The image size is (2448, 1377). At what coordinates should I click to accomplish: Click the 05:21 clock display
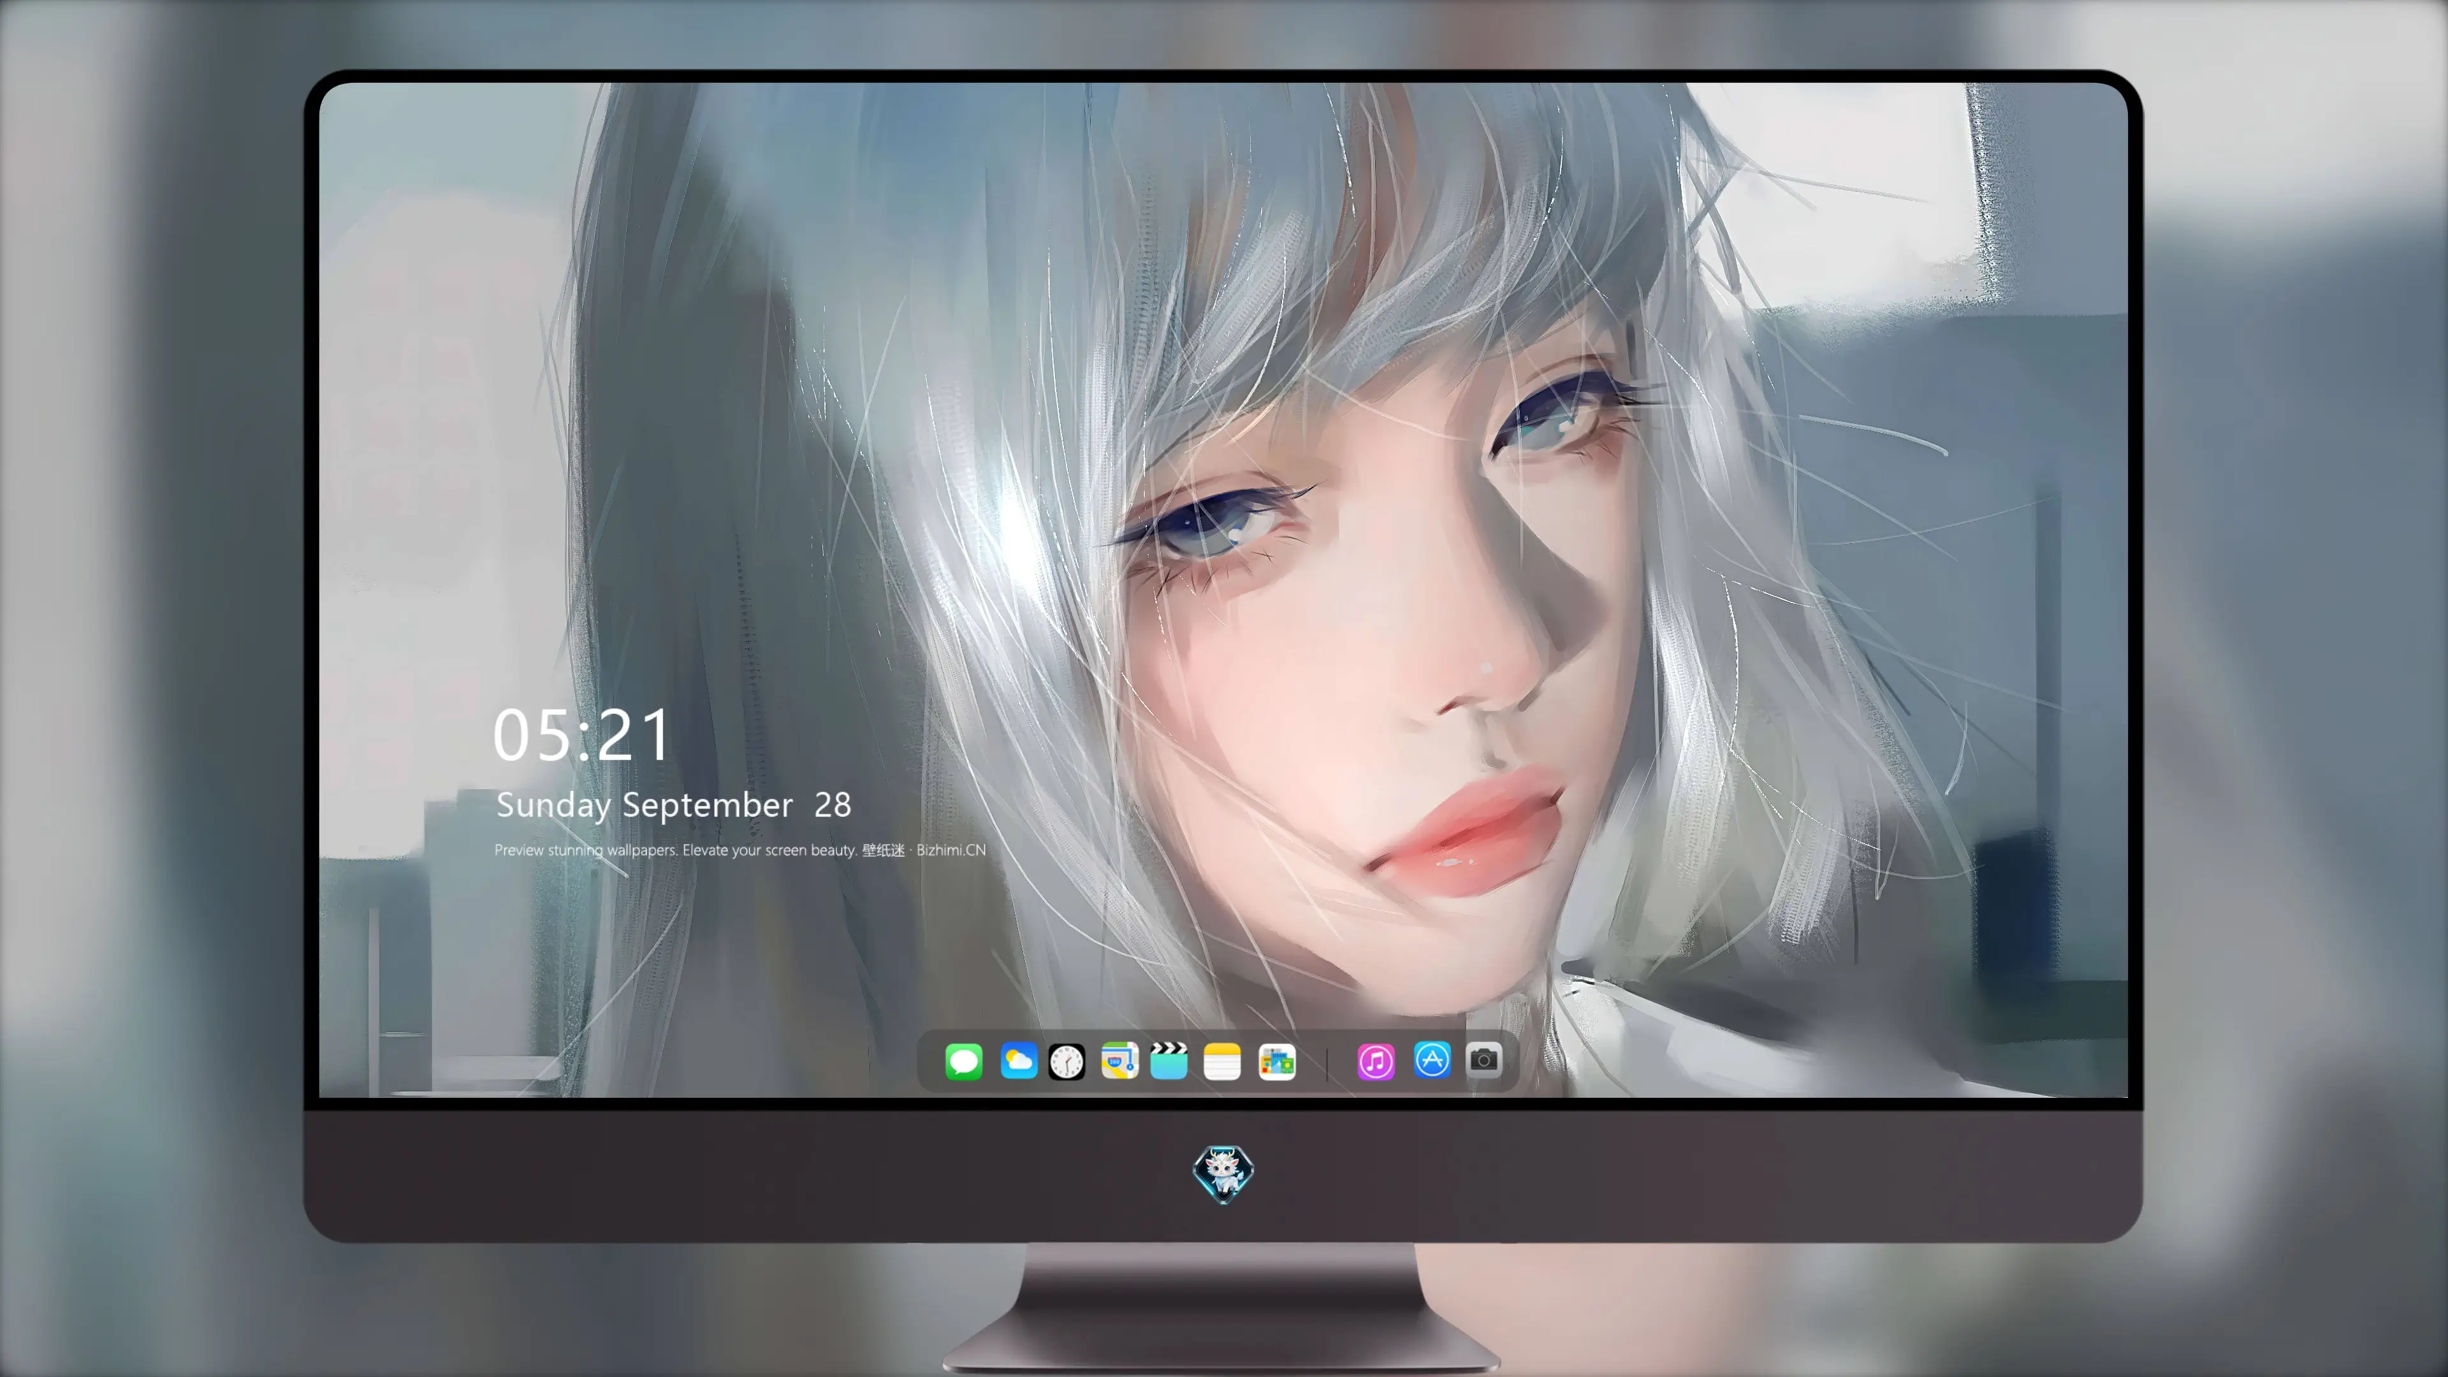pyautogui.click(x=581, y=736)
